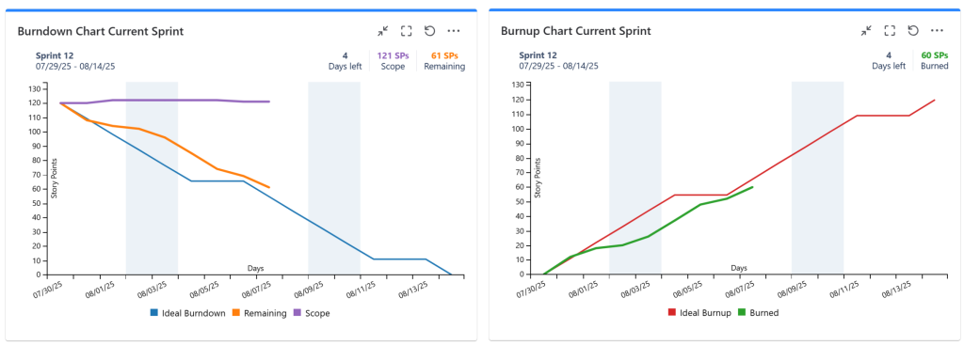The height and width of the screenshot is (345, 964).
Task: Refresh the Burndown Chart gadget
Action: [x=429, y=31]
